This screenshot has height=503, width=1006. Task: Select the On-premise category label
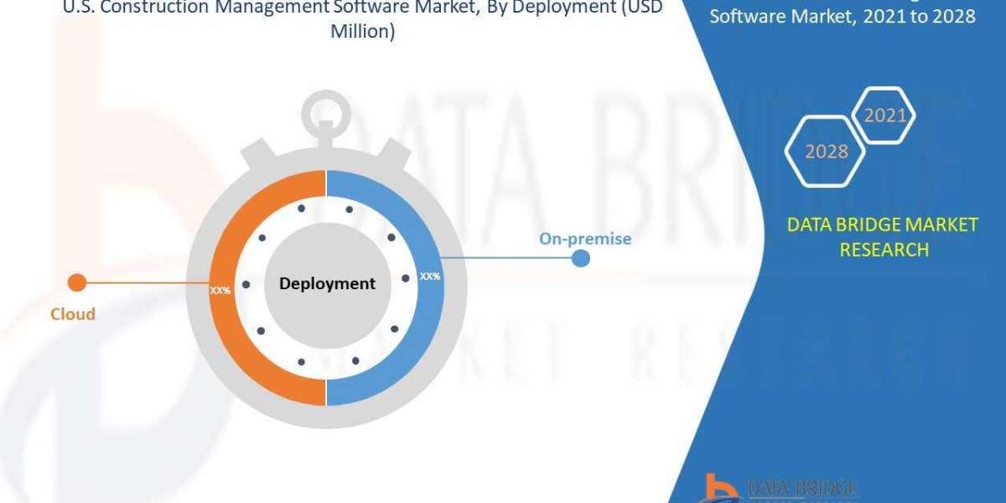[586, 238]
